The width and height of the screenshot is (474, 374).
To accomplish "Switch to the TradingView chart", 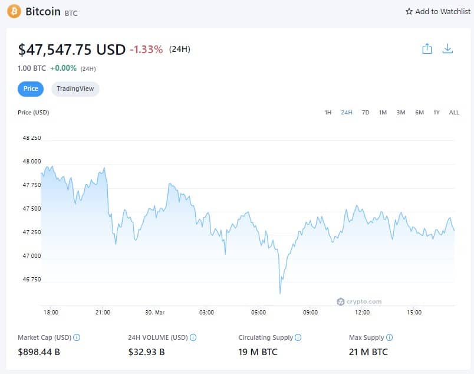I will (75, 89).
